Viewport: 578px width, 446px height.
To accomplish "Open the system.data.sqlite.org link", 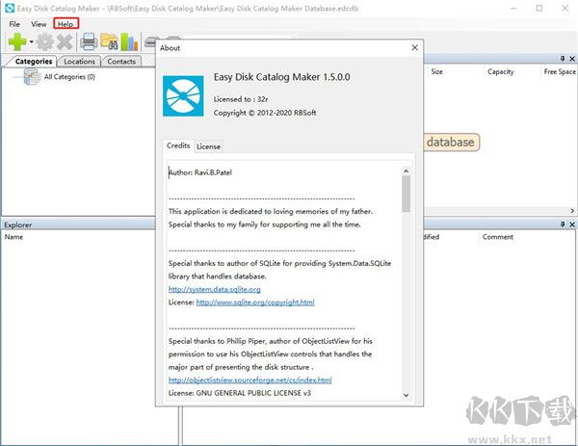I will (215, 289).
